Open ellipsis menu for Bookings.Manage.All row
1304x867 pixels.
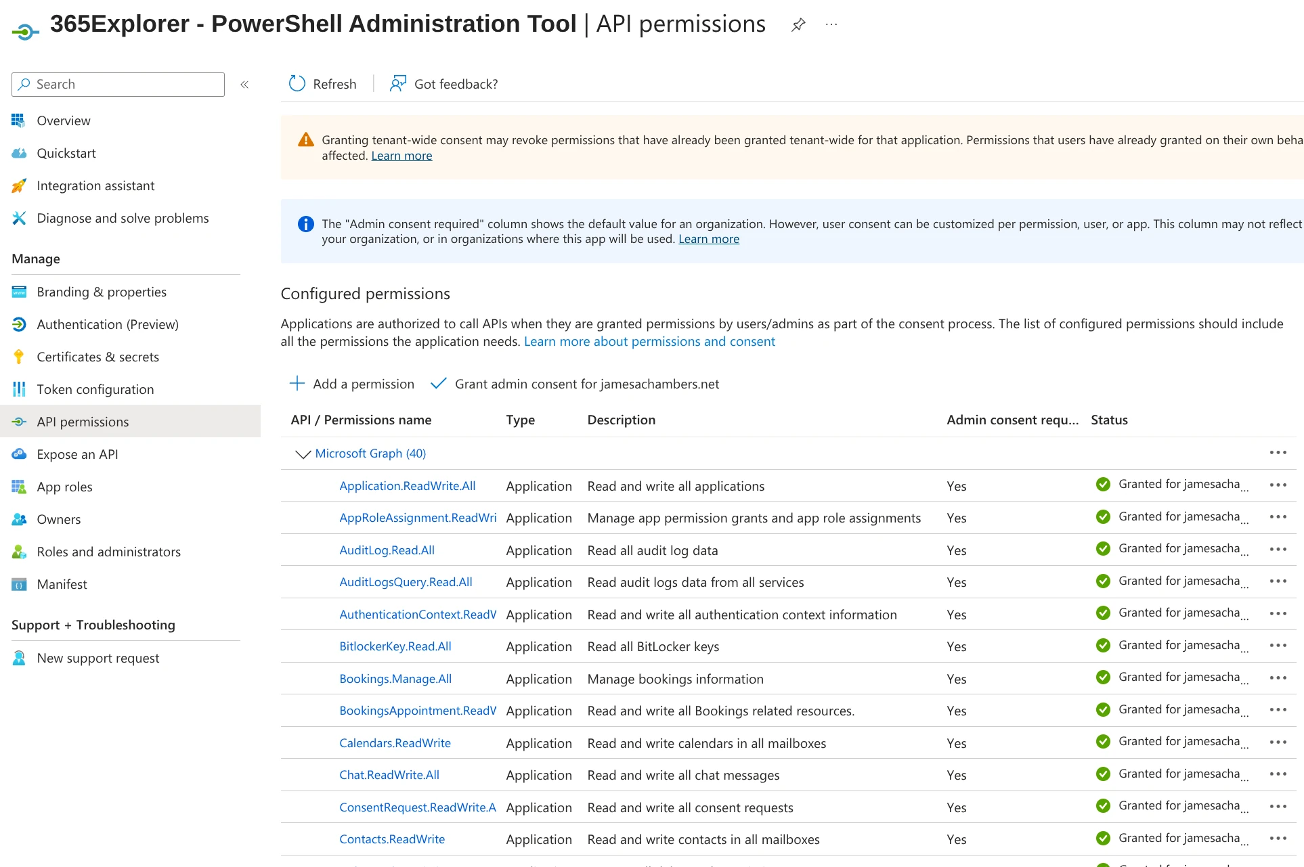(x=1278, y=678)
